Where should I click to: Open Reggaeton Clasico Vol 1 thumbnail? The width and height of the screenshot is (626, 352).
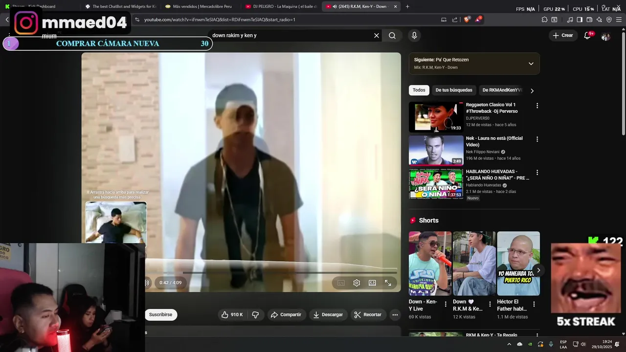pos(436,117)
